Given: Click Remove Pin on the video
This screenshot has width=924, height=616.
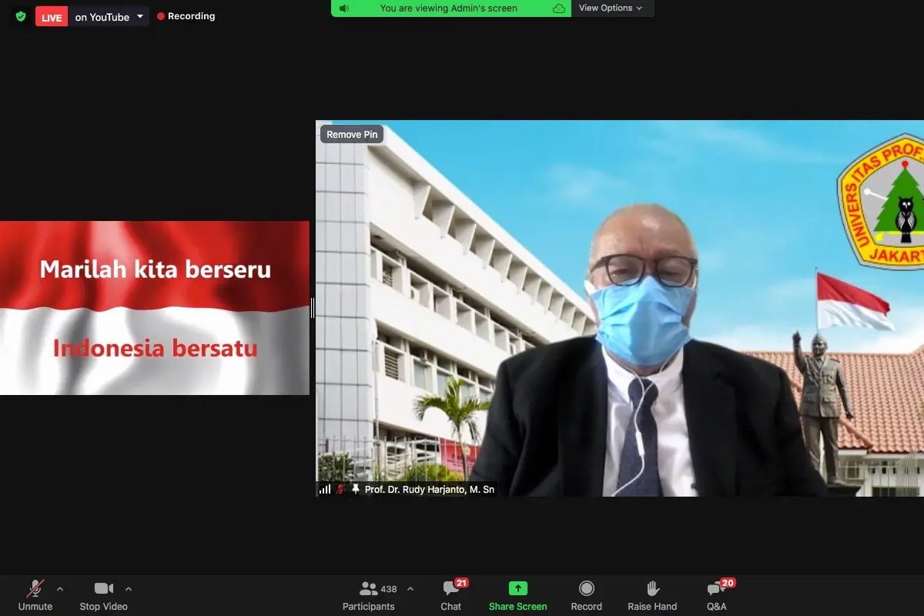Looking at the screenshot, I should click(x=352, y=134).
